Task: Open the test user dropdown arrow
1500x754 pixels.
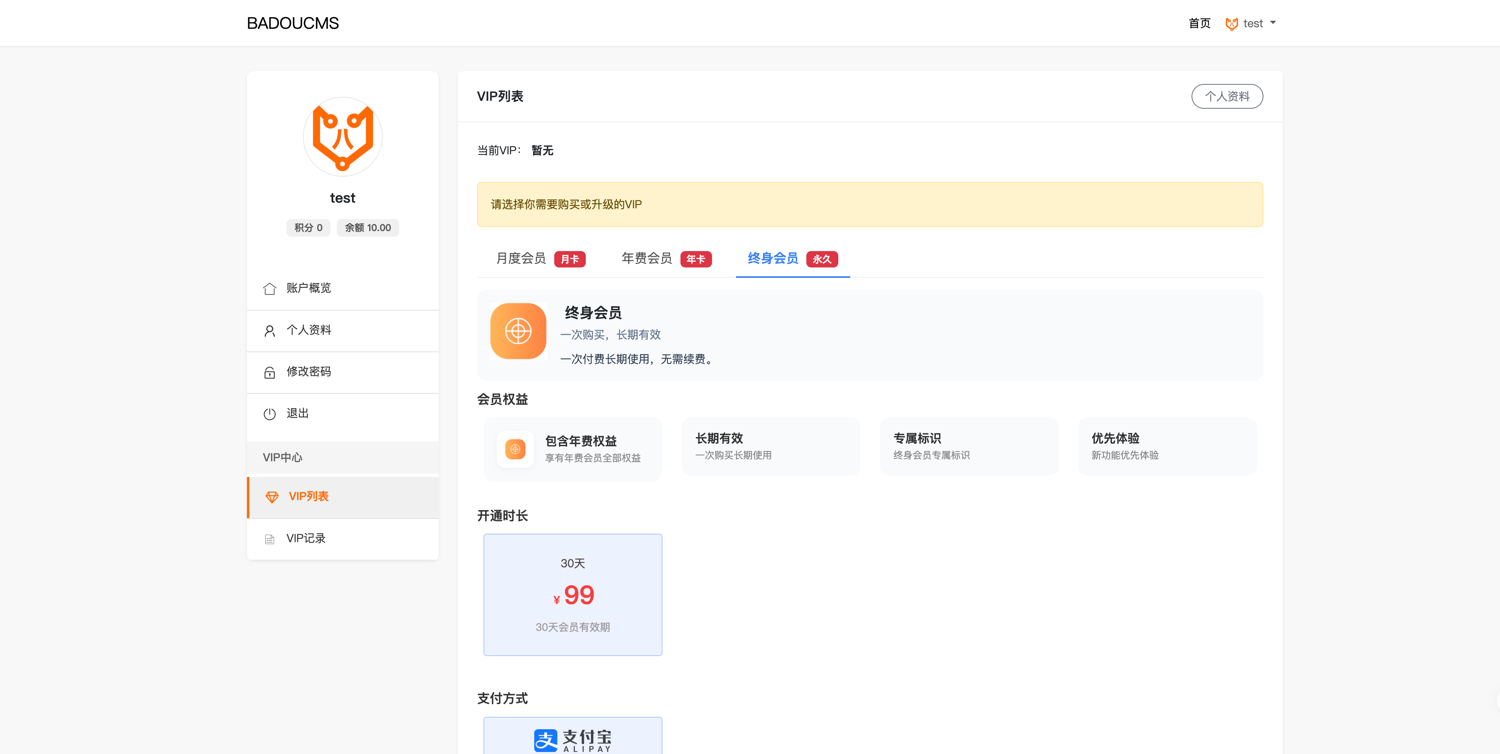Action: [1273, 23]
